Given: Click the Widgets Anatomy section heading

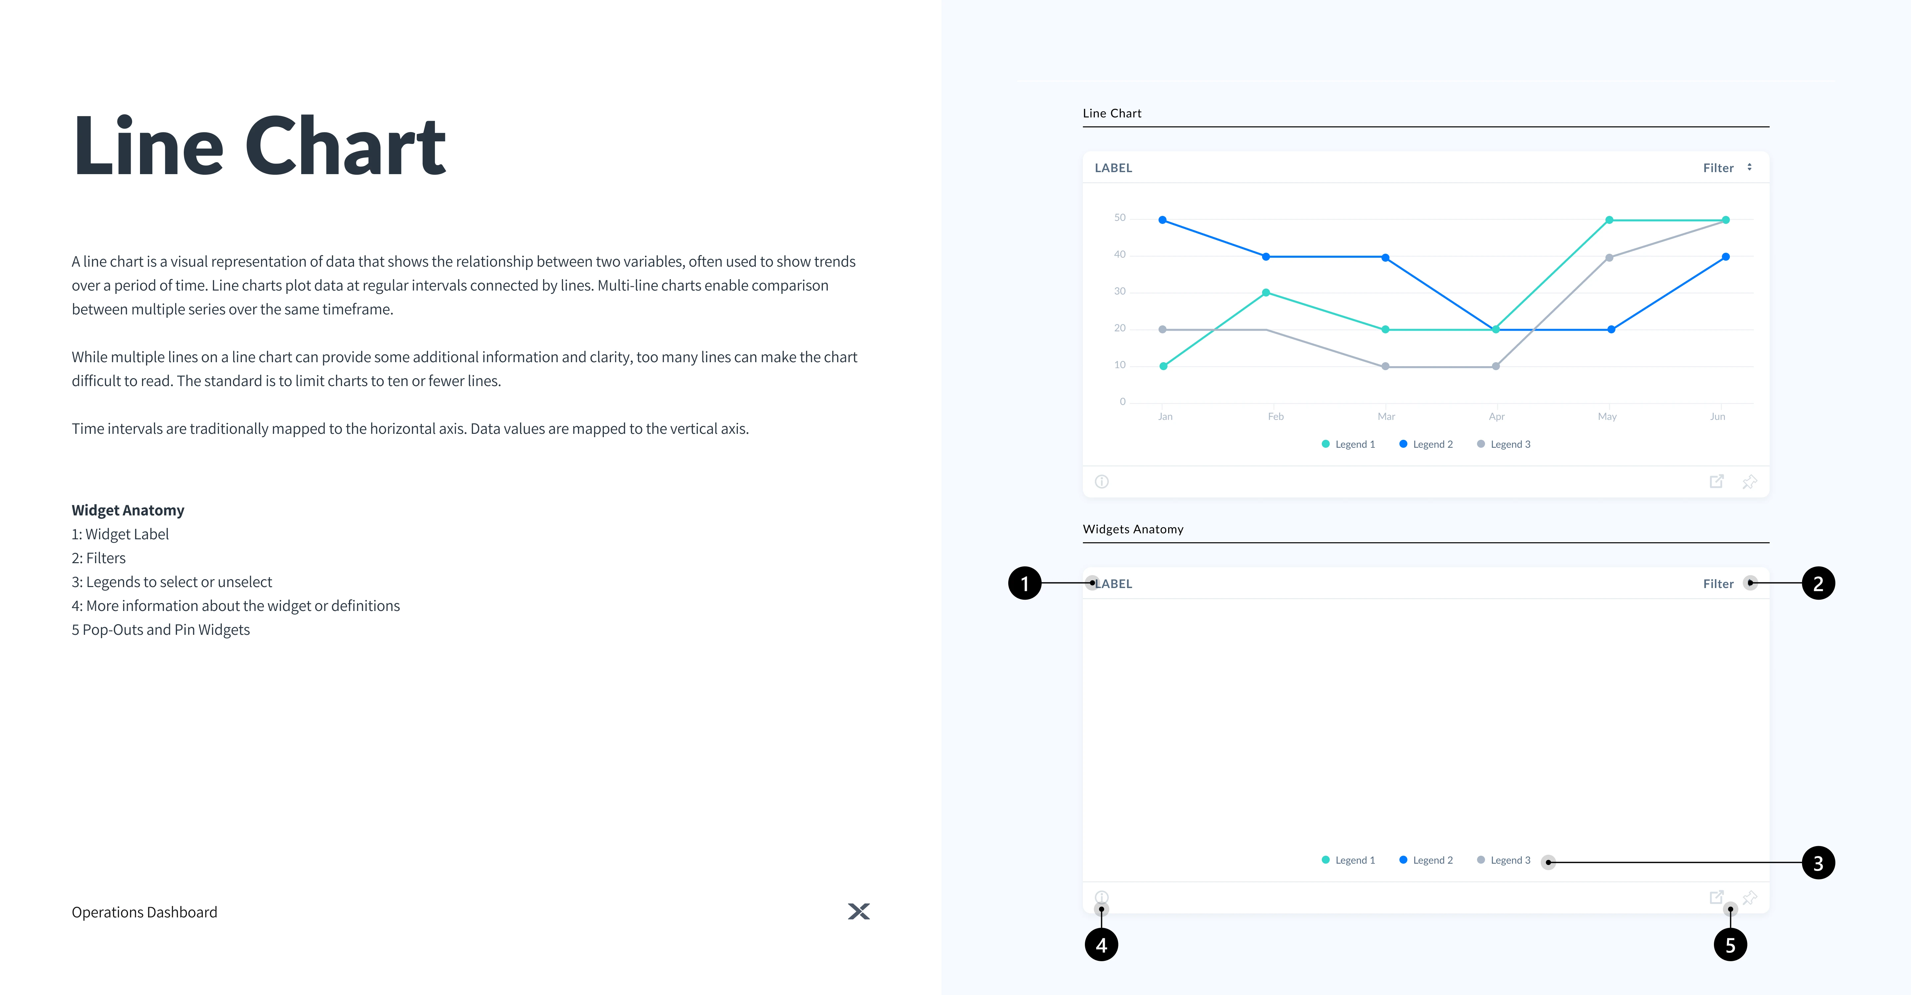Looking at the screenshot, I should pos(1133,529).
